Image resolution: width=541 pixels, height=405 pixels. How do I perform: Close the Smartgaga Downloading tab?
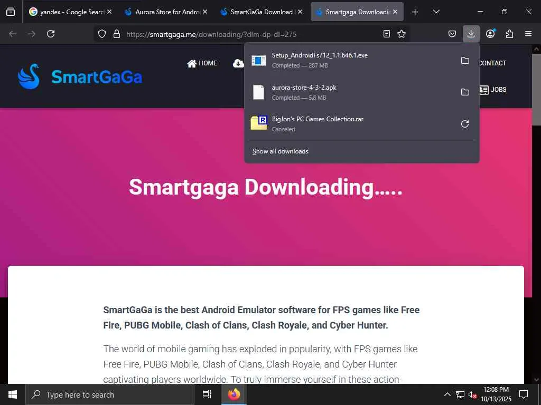click(x=395, y=12)
